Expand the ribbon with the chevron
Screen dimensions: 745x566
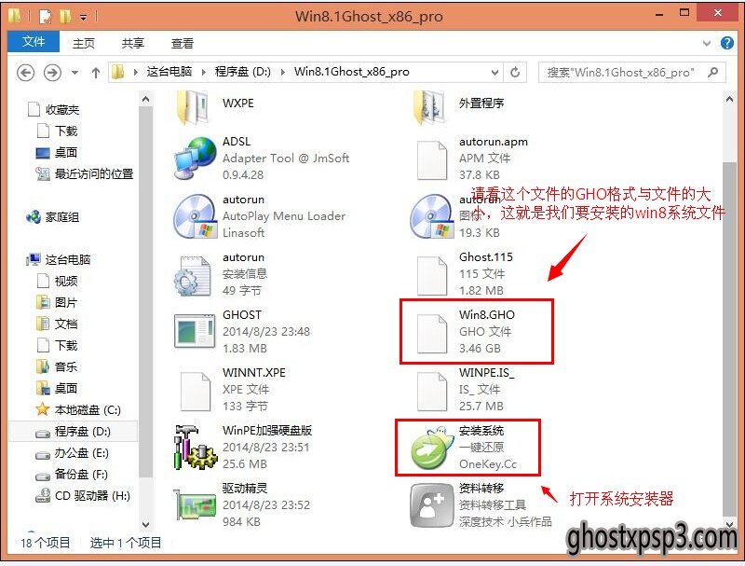pos(707,43)
